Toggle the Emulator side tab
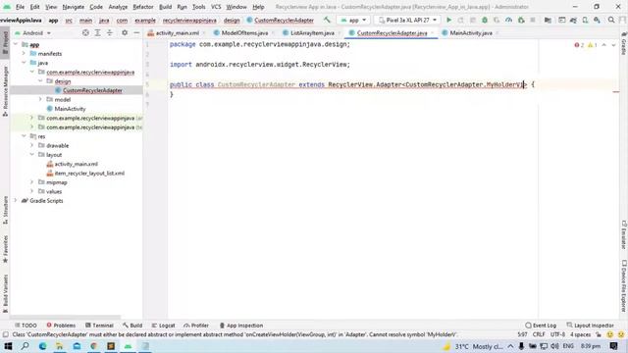 point(624,234)
